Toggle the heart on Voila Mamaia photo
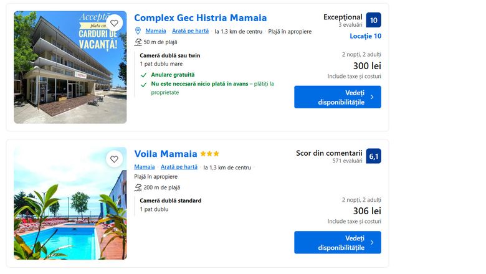The image size is (486, 274). pos(114,159)
